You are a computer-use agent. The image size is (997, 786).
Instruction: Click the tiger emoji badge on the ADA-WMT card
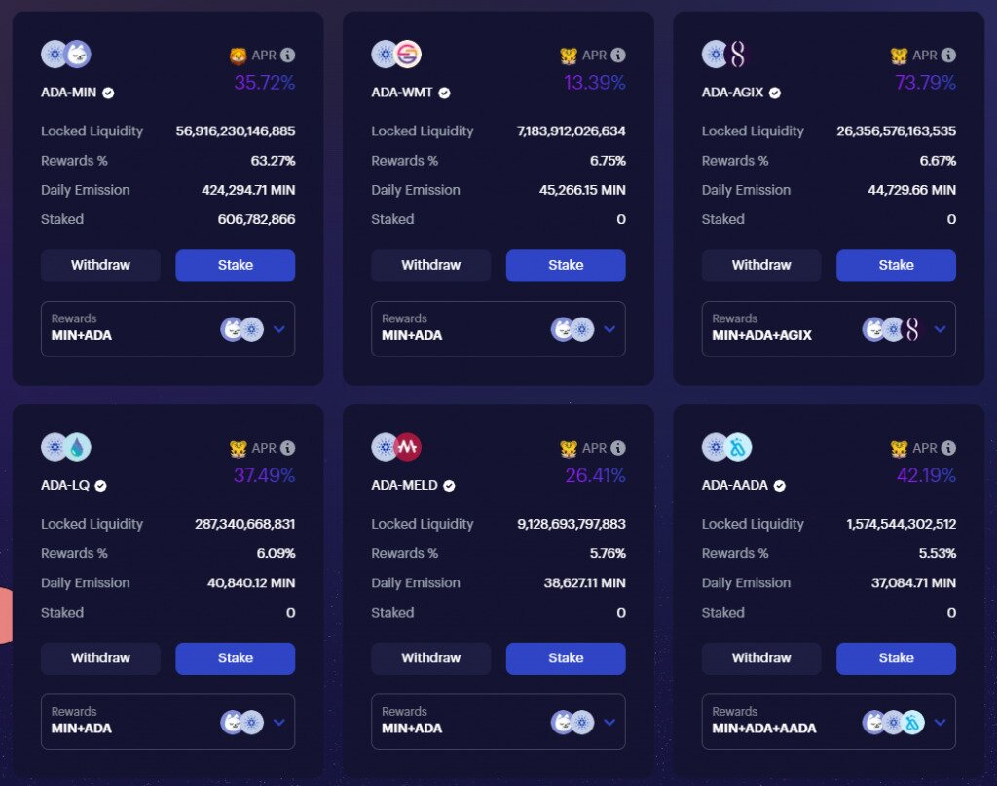[567, 56]
